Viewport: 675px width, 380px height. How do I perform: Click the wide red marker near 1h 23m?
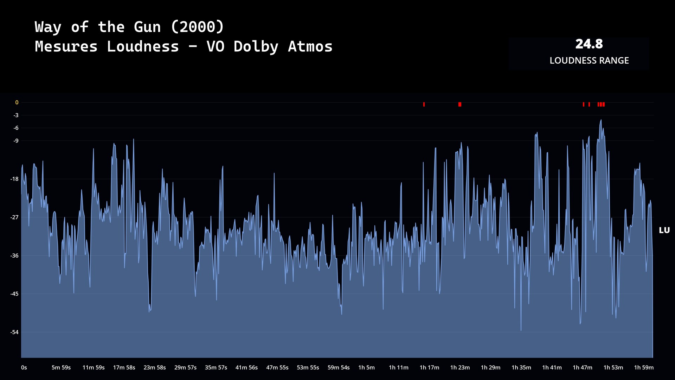(460, 104)
